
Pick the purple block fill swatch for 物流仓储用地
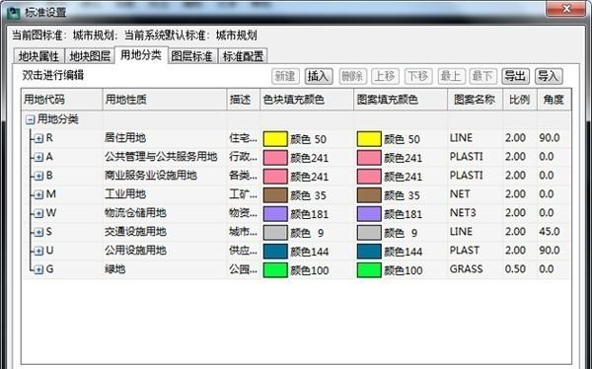275,214
